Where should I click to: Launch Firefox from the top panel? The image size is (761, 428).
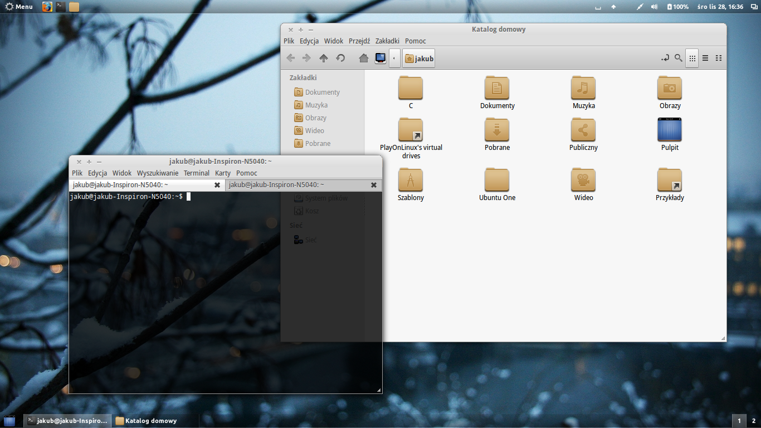47,7
